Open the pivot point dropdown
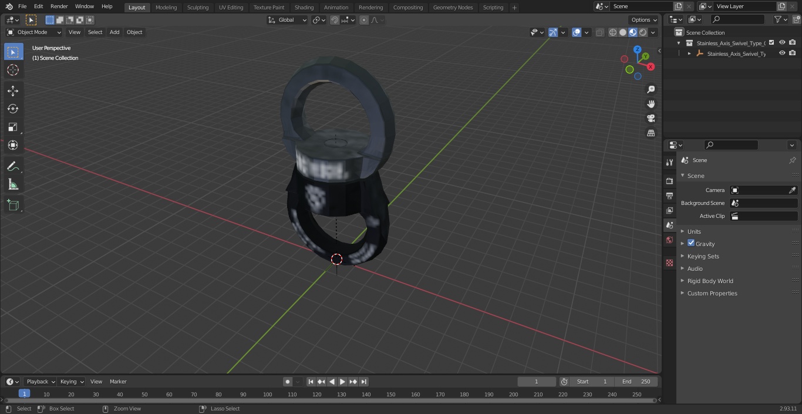The image size is (802, 414). 319,20
